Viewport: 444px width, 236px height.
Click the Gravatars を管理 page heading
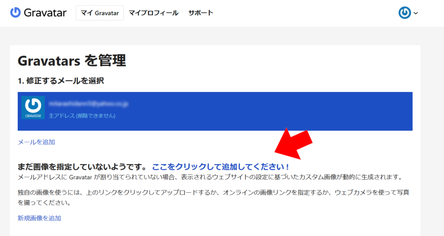pyautogui.click(x=72, y=61)
